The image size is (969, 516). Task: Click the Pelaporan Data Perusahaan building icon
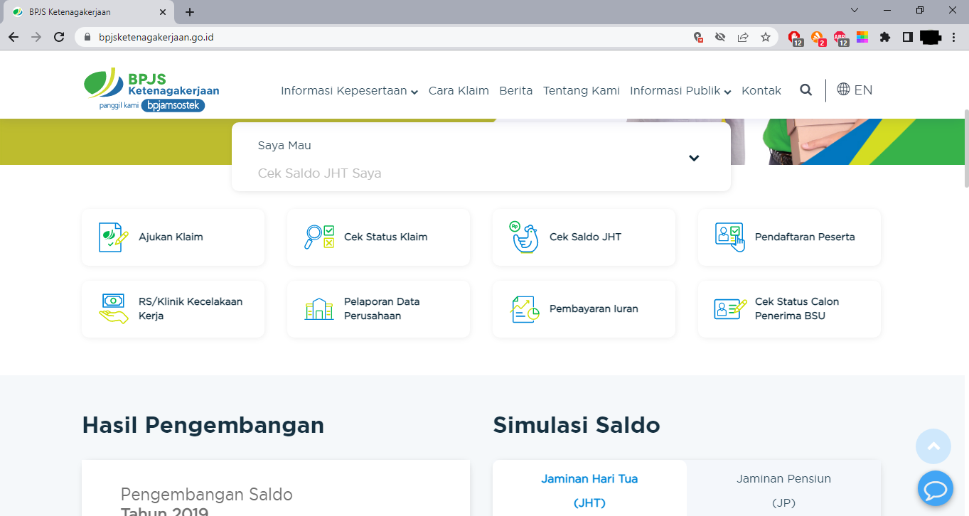[319, 308]
